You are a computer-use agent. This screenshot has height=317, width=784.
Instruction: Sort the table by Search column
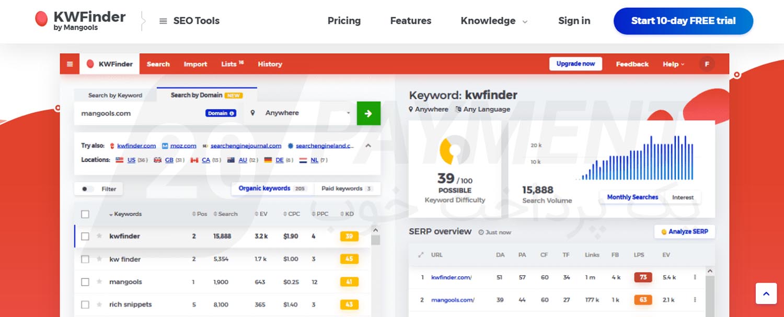[x=226, y=214]
